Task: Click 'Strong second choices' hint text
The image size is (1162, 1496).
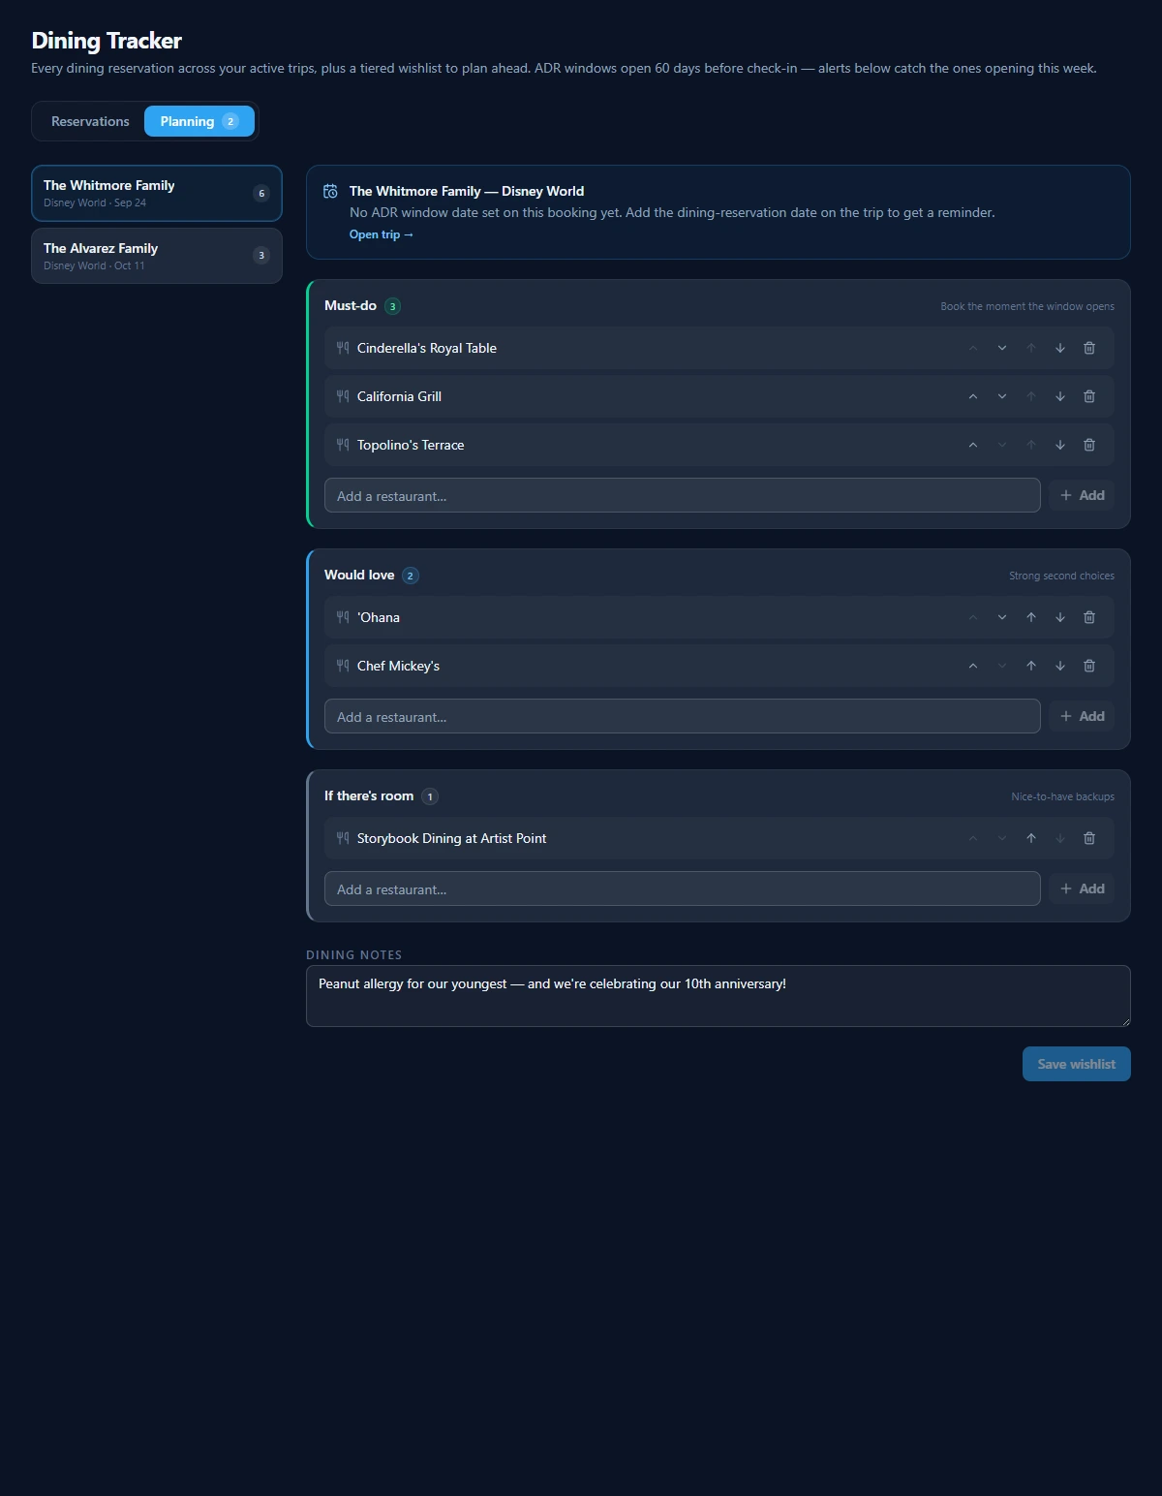Action: 1061,576
